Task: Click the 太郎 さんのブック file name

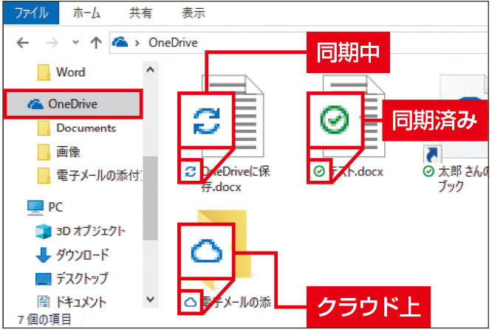Action: pos(463,179)
